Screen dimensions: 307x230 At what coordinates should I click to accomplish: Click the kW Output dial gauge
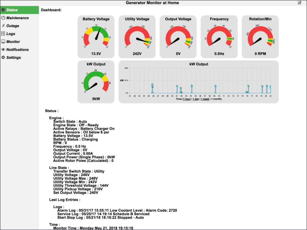click(x=96, y=82)
